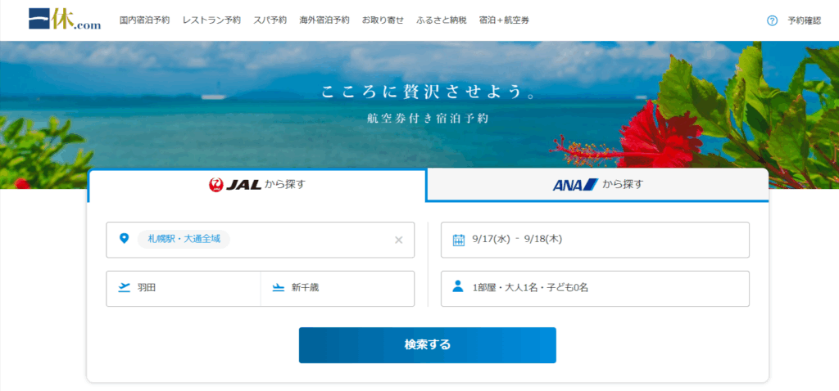The width and height of the screenshot is (839, 391).
Task: Click the guest person icon
Action: (459, 288)
